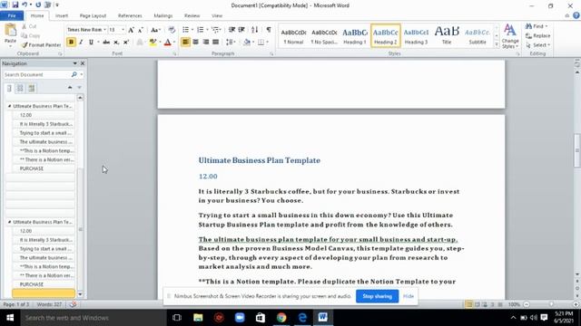581x326 pixels.
Task: Apply the Heading 1 style
Action: point(355,36)
